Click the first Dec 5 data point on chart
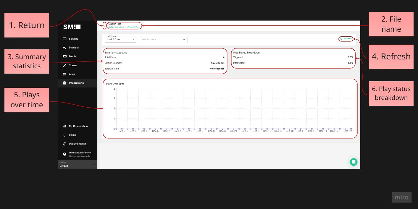 pos(116,129)
